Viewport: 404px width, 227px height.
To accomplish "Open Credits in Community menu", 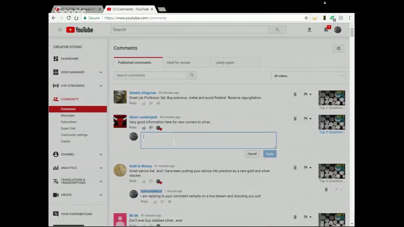I will click(x=66, y=141).
